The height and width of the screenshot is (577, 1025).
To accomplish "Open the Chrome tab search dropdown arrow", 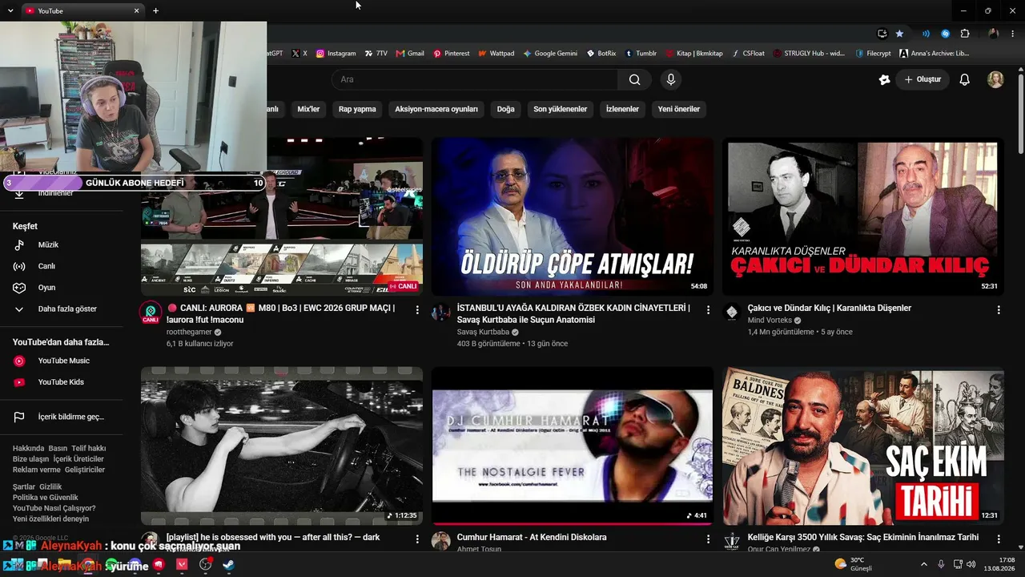I will click(10, 10).
